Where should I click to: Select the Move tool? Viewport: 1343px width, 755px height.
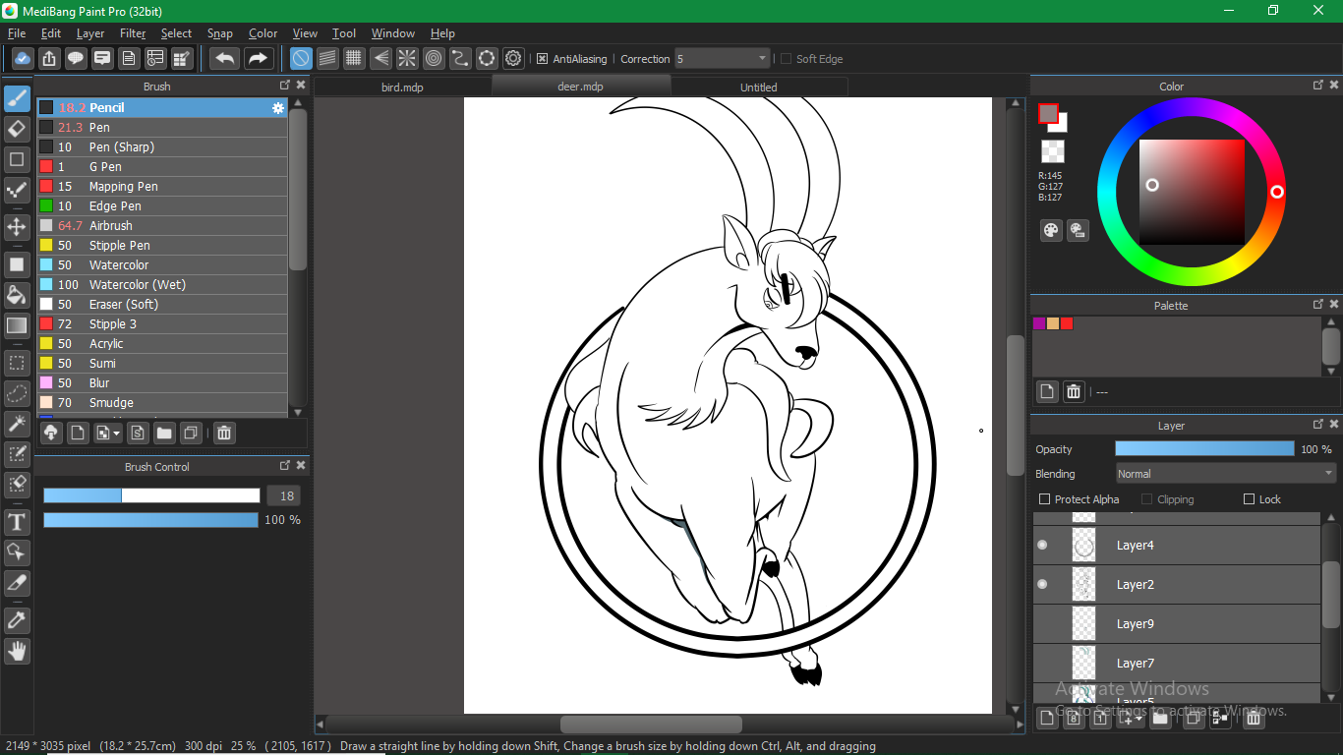click(17, 227)
